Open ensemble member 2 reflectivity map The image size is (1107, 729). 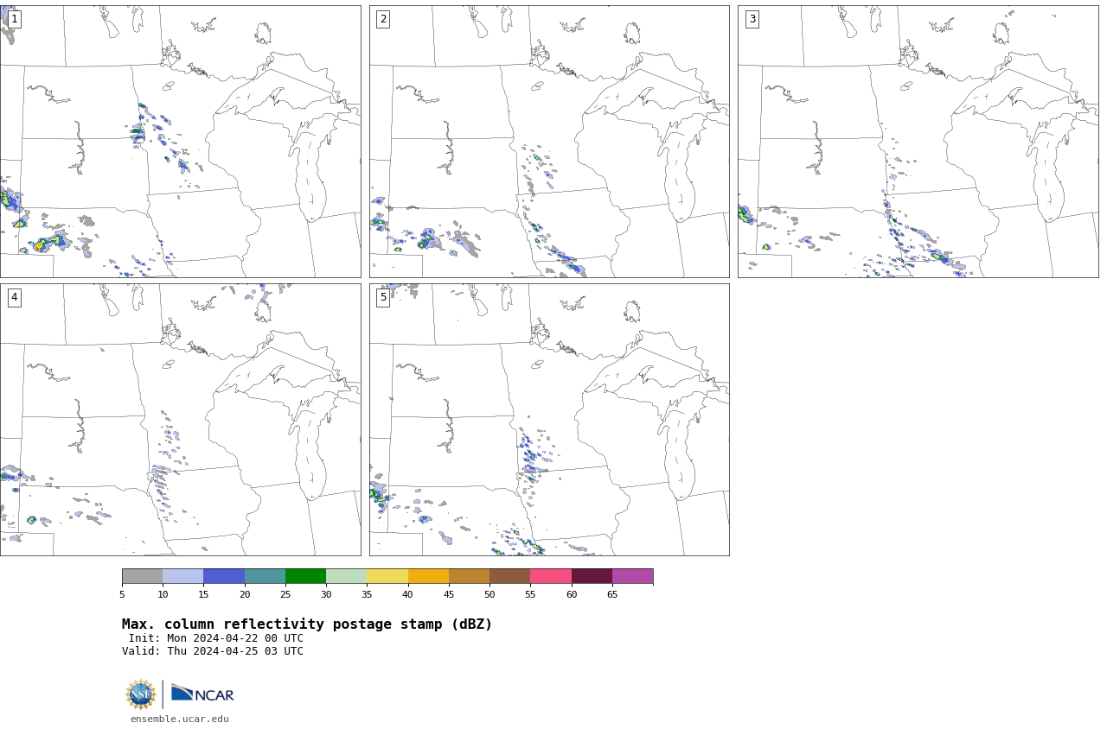coord(549,142)
